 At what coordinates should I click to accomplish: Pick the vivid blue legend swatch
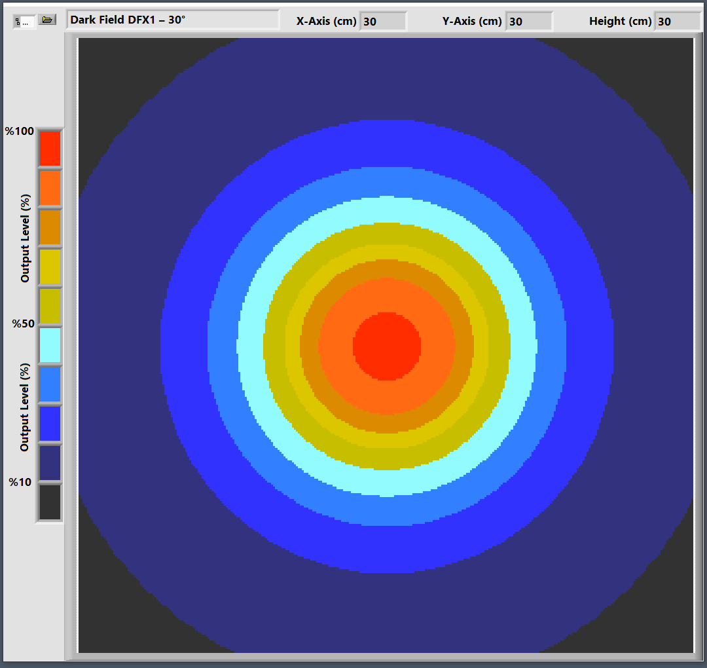(x=50, y=424)
